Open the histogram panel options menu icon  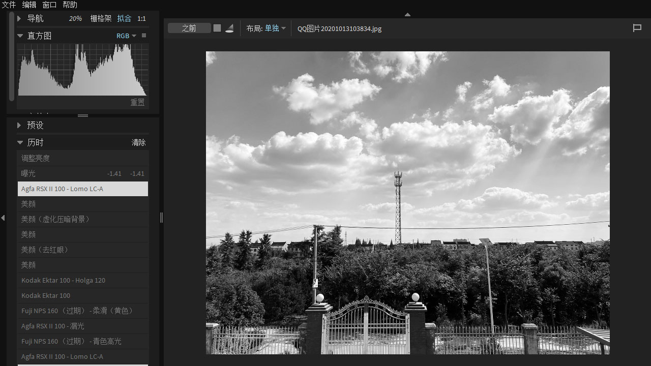pos(144,36)
